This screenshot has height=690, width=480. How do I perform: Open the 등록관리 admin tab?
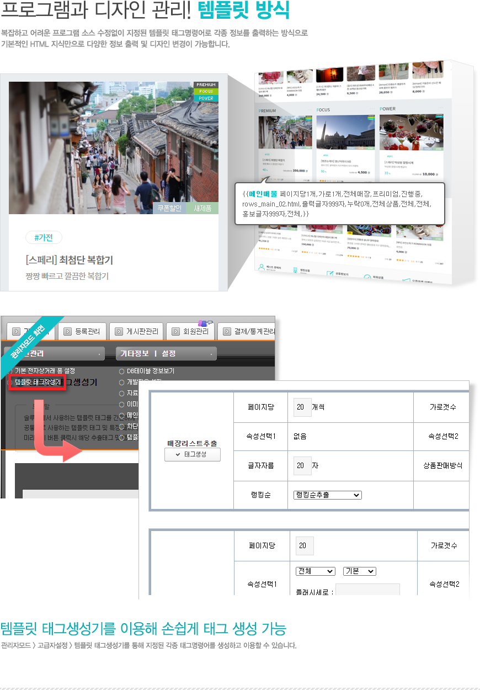(x=82, y=331)
